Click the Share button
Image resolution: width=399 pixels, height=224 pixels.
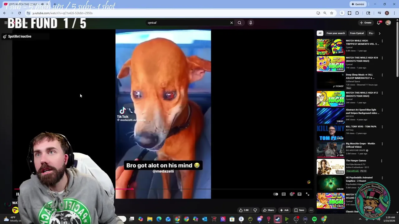268,210
